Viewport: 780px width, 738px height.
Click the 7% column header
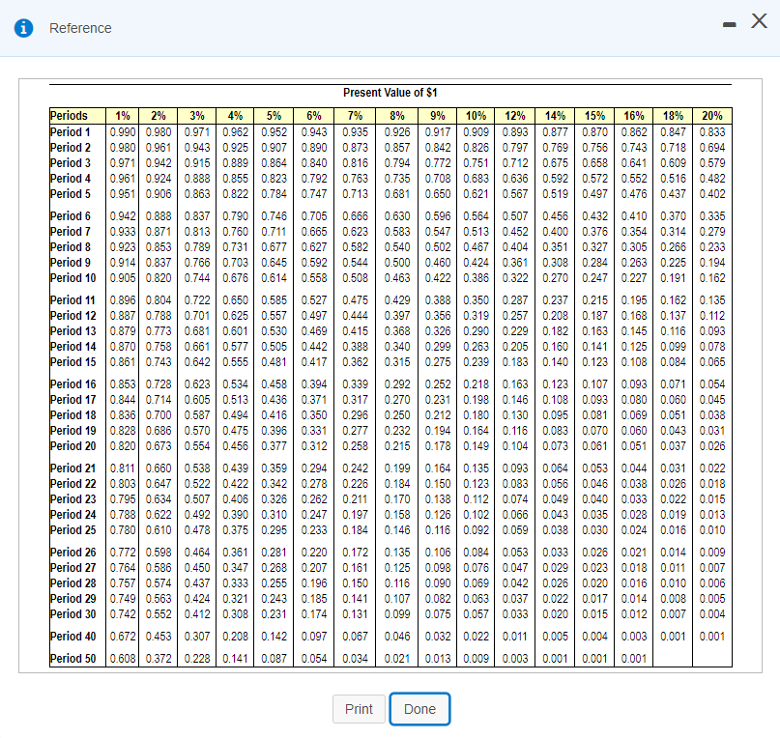pos(355,116)
